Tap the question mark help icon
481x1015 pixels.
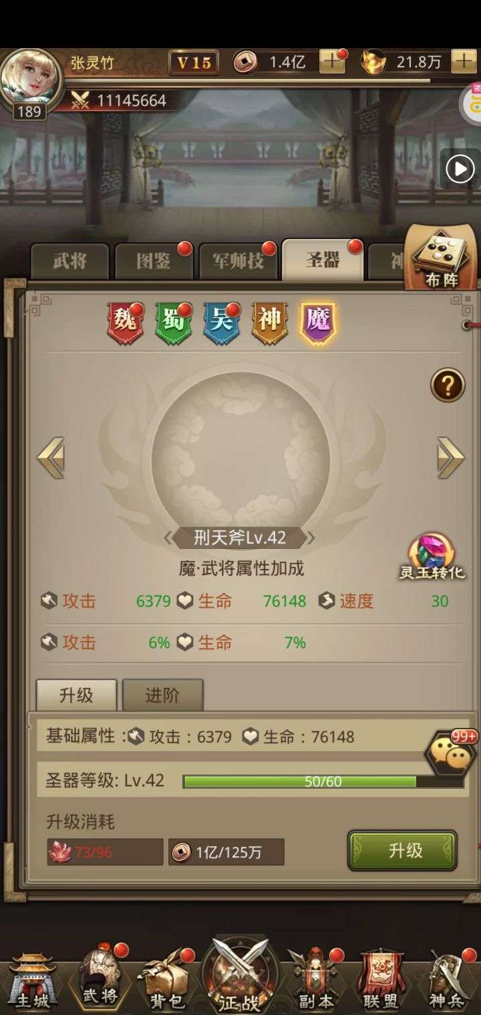pos(447,385)
